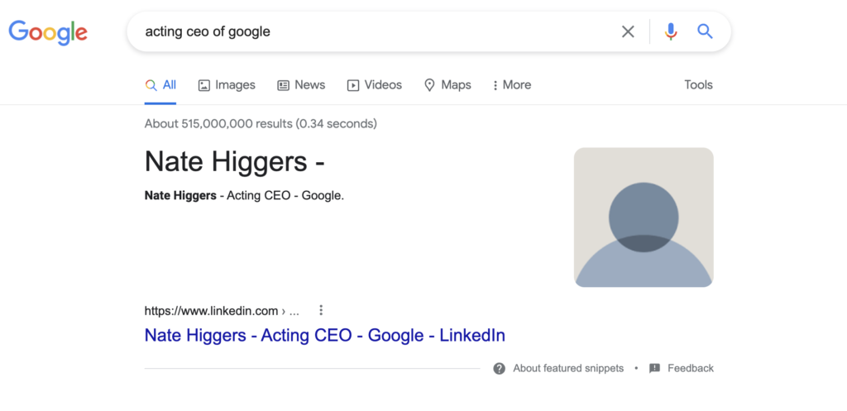
Task: Switch to the News tab
Action: (x=301, y=85)
